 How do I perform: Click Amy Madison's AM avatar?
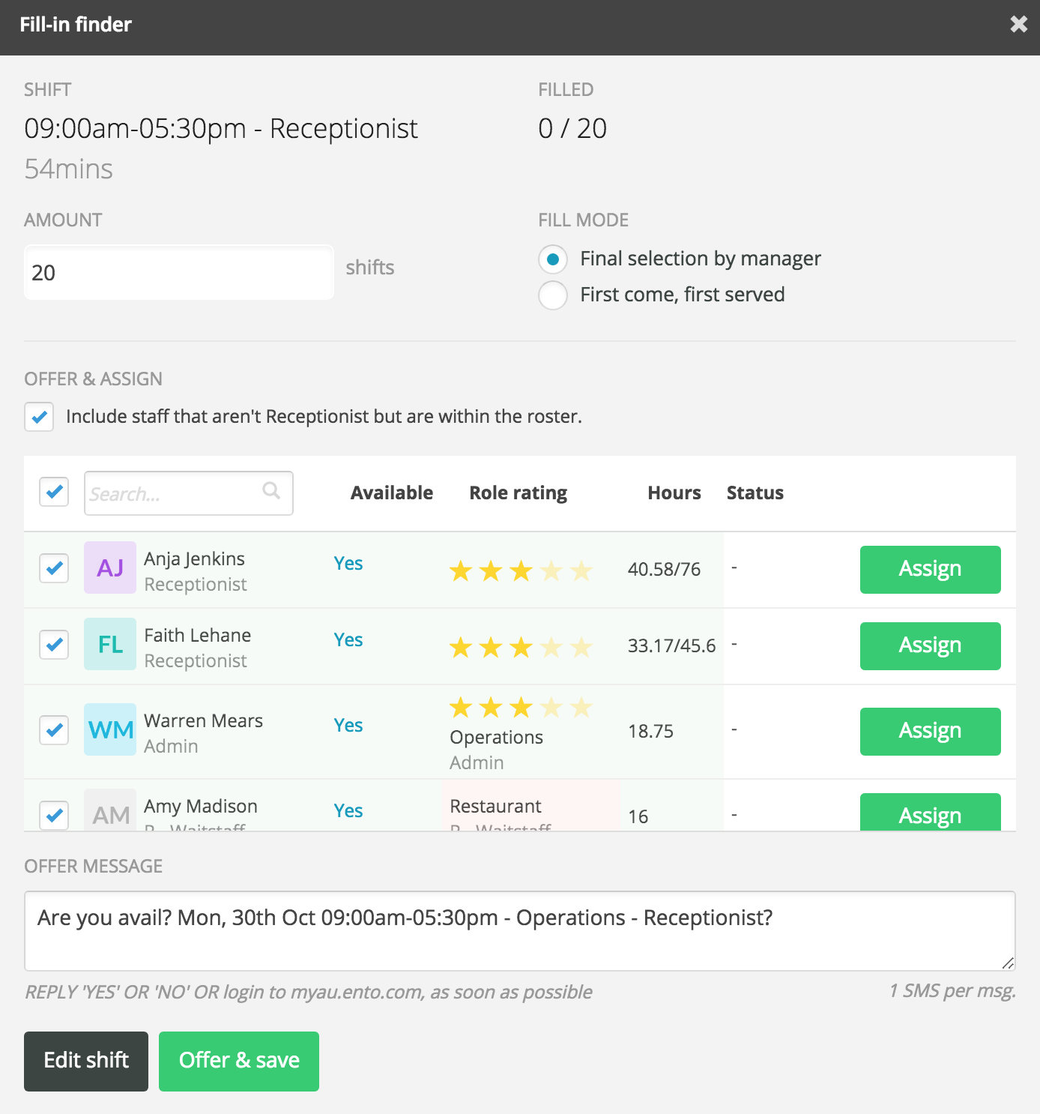click(x=110, y=810)
